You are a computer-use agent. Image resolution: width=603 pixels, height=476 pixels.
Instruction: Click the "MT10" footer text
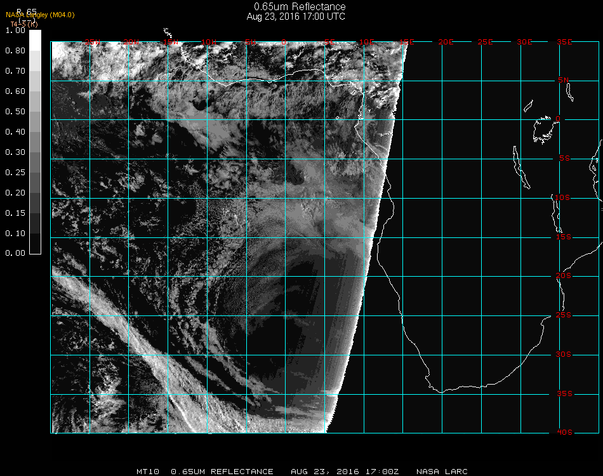(x=148, y=472)
